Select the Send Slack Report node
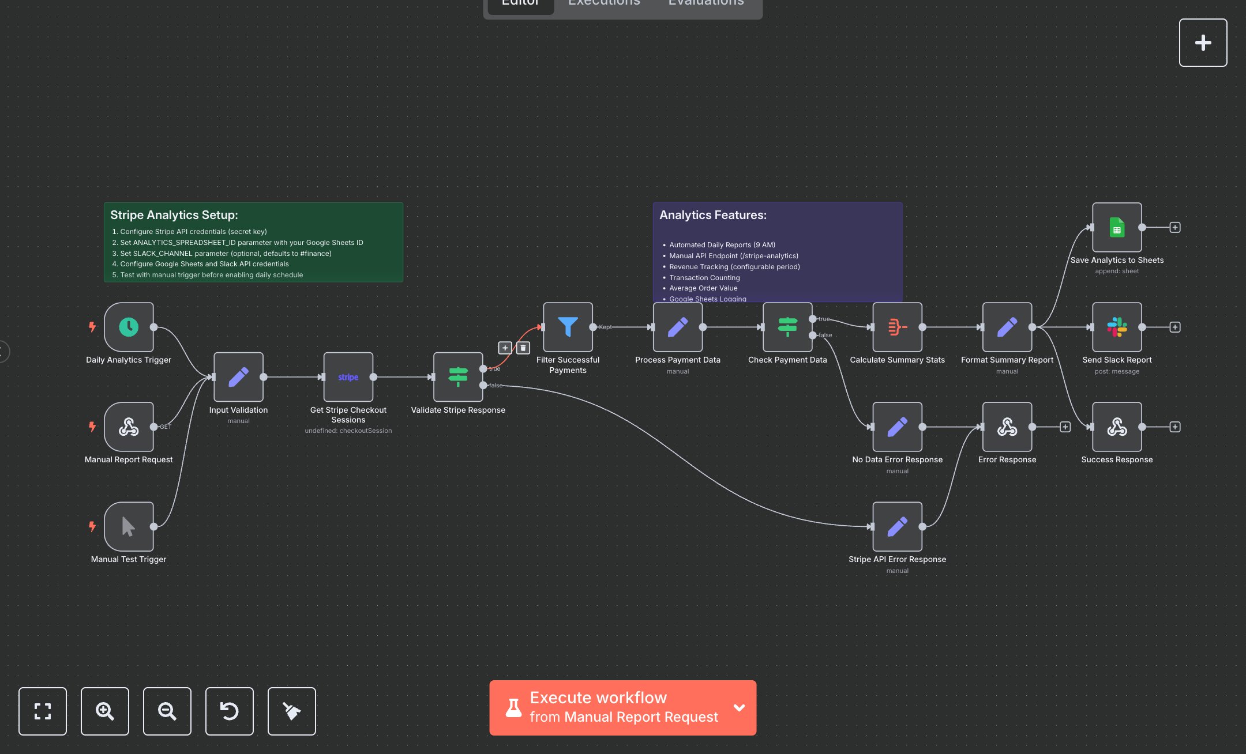The height and width of the screenshot is (754, 1246). 1116,327
